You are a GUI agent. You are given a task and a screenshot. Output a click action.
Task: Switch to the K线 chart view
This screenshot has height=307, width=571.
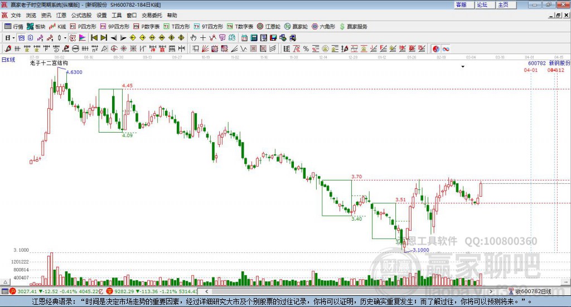click(57, 27)
